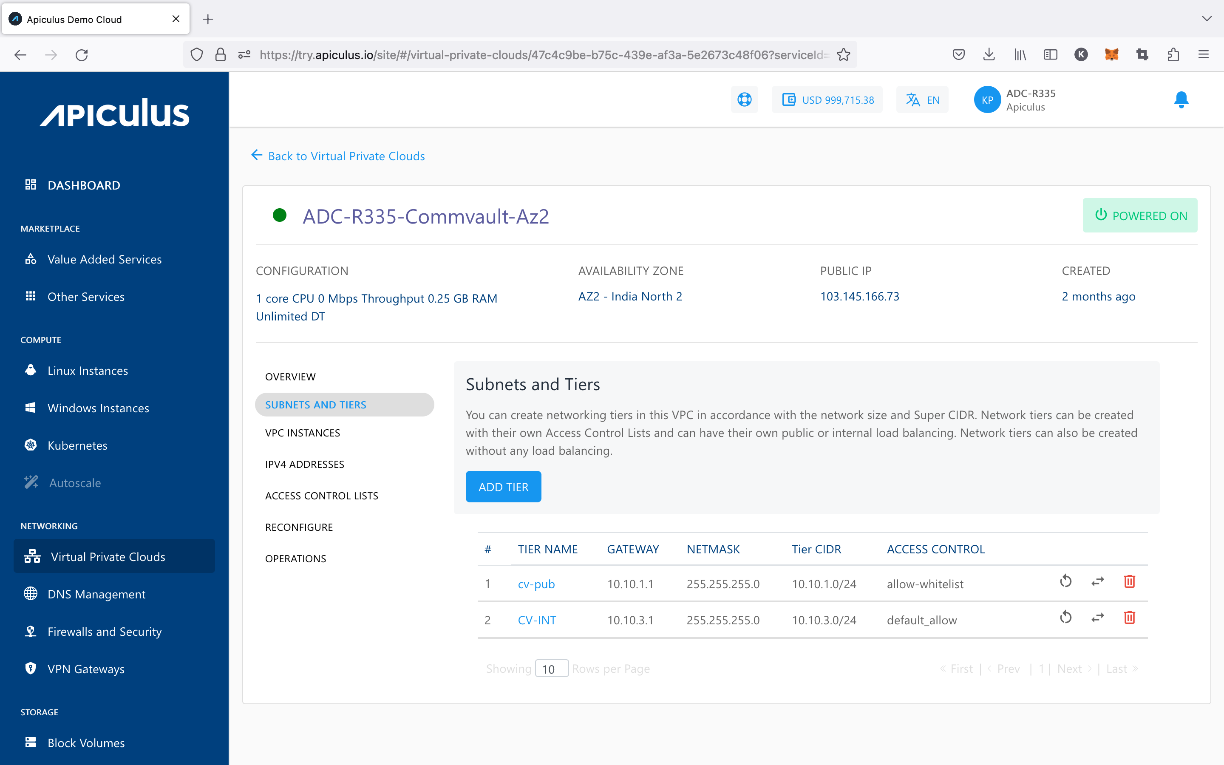This screenshot has width=1224, height=765.
Task: Click the delete icon for cv-pub tier
Action: pyautogui.click(x=1128, y=582)
